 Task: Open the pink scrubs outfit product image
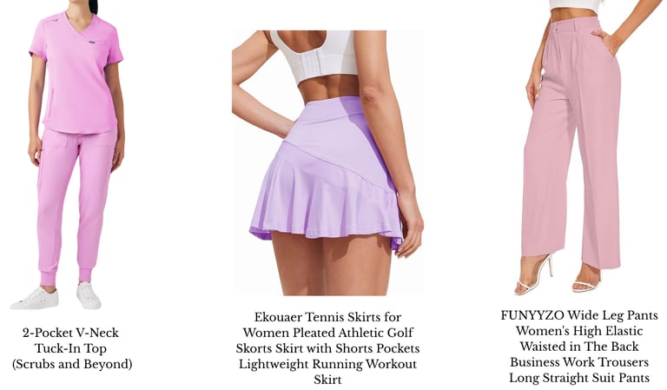[67, 155]
